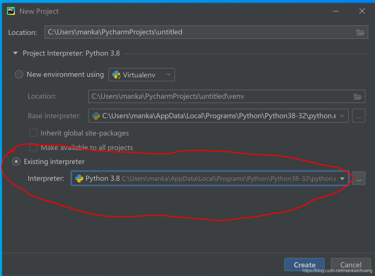Click the Virtualenv Python icon

[116, 75]
